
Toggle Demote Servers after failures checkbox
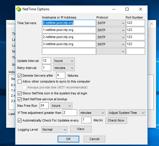[20, 76]
